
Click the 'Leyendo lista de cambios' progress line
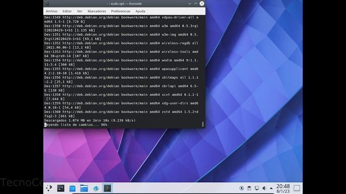[x=76, y=124]
